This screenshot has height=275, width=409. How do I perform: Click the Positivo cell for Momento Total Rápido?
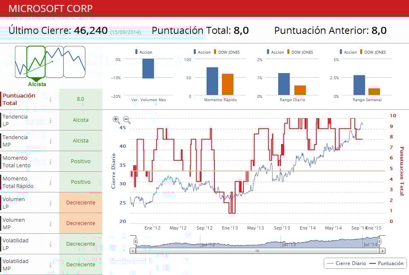point(81,182)
